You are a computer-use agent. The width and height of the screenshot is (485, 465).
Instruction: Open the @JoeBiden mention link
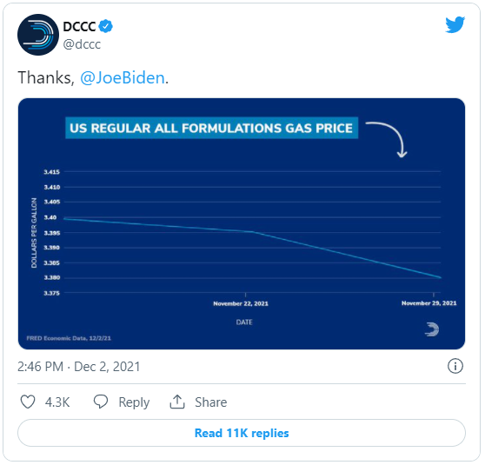click(x=123, y=77)
